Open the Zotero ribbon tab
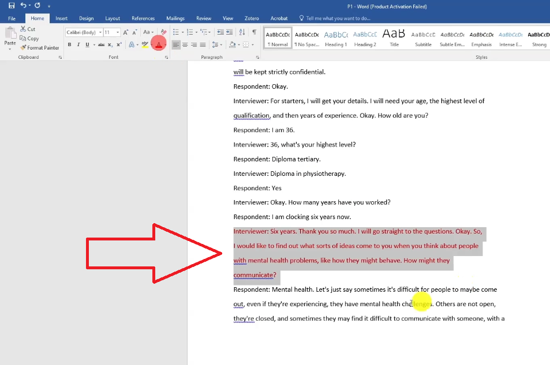The image size is (550, 365). click(x=252, y=18)
